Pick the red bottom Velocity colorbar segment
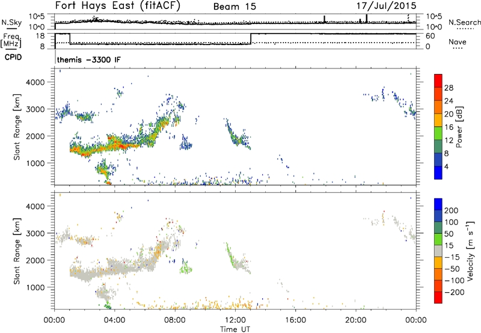The image size is (481, 333). [438, 298]
